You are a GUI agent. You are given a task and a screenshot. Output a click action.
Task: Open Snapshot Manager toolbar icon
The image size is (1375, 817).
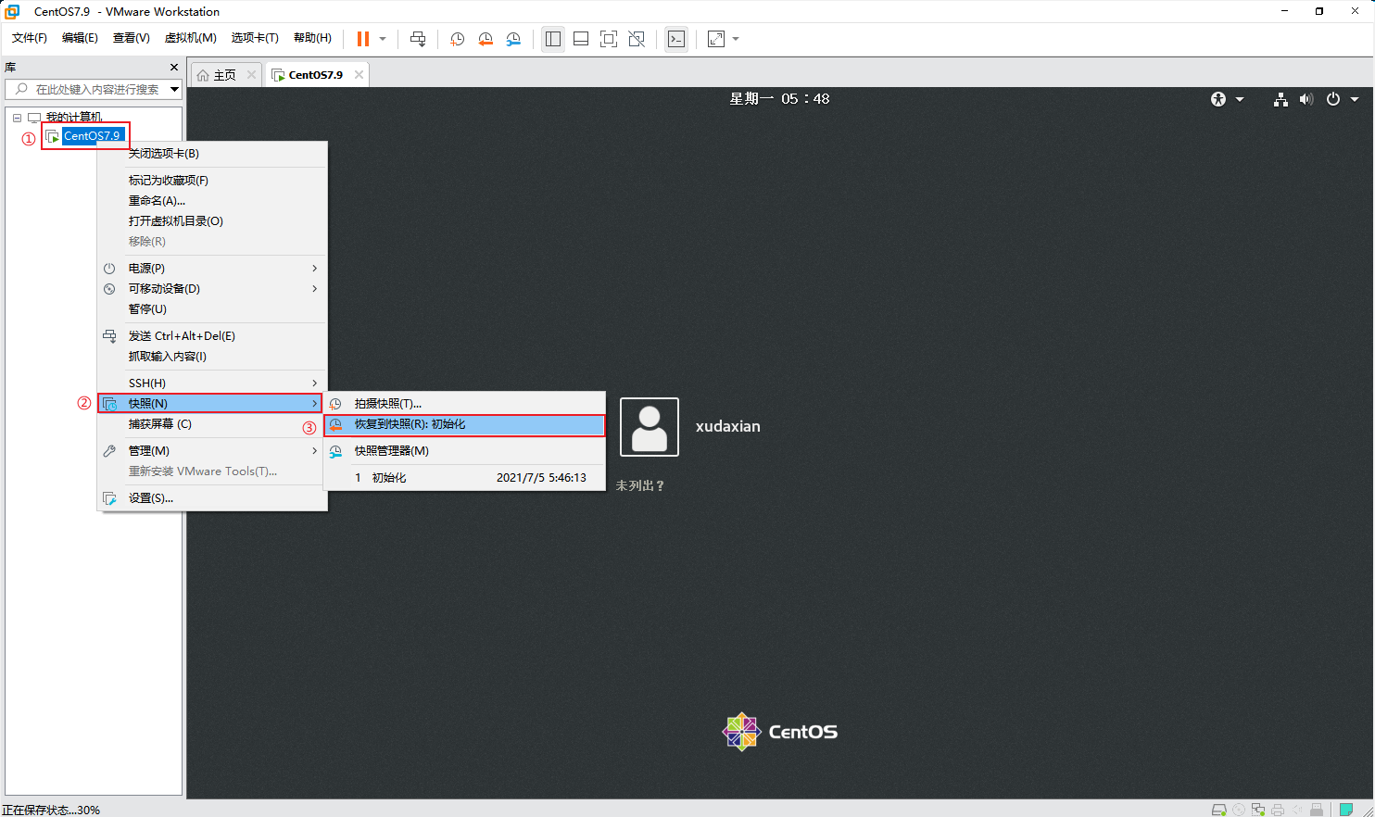coord(513,39)
